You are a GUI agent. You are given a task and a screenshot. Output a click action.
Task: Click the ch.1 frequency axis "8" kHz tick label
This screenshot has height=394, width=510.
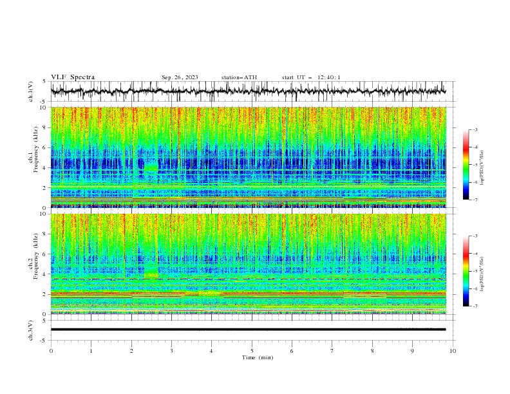(x=45, y=127)
